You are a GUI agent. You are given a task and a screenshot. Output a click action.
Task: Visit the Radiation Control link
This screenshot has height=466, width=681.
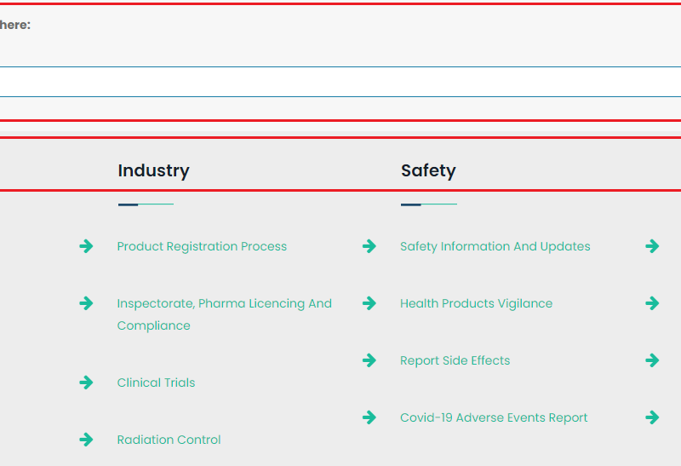(169, 440)
